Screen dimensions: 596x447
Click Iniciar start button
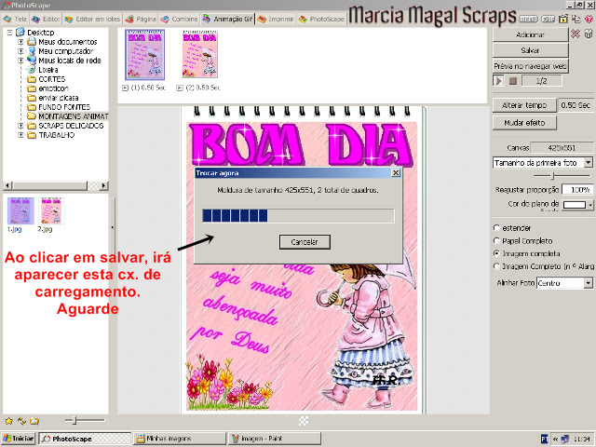pyautogui.click(x=19, y=439)
